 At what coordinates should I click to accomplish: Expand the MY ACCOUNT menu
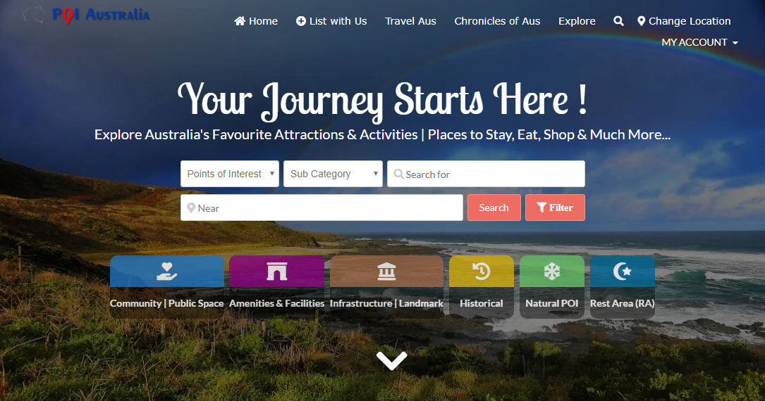point(699,42)
